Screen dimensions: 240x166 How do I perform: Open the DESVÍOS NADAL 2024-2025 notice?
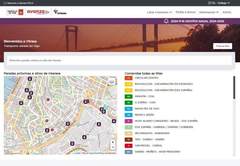(x=197, y=21)
